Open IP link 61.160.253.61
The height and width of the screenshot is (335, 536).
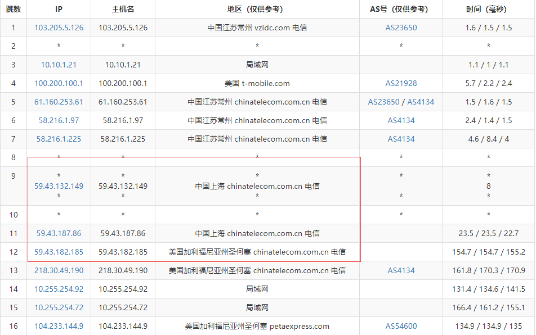59,102
